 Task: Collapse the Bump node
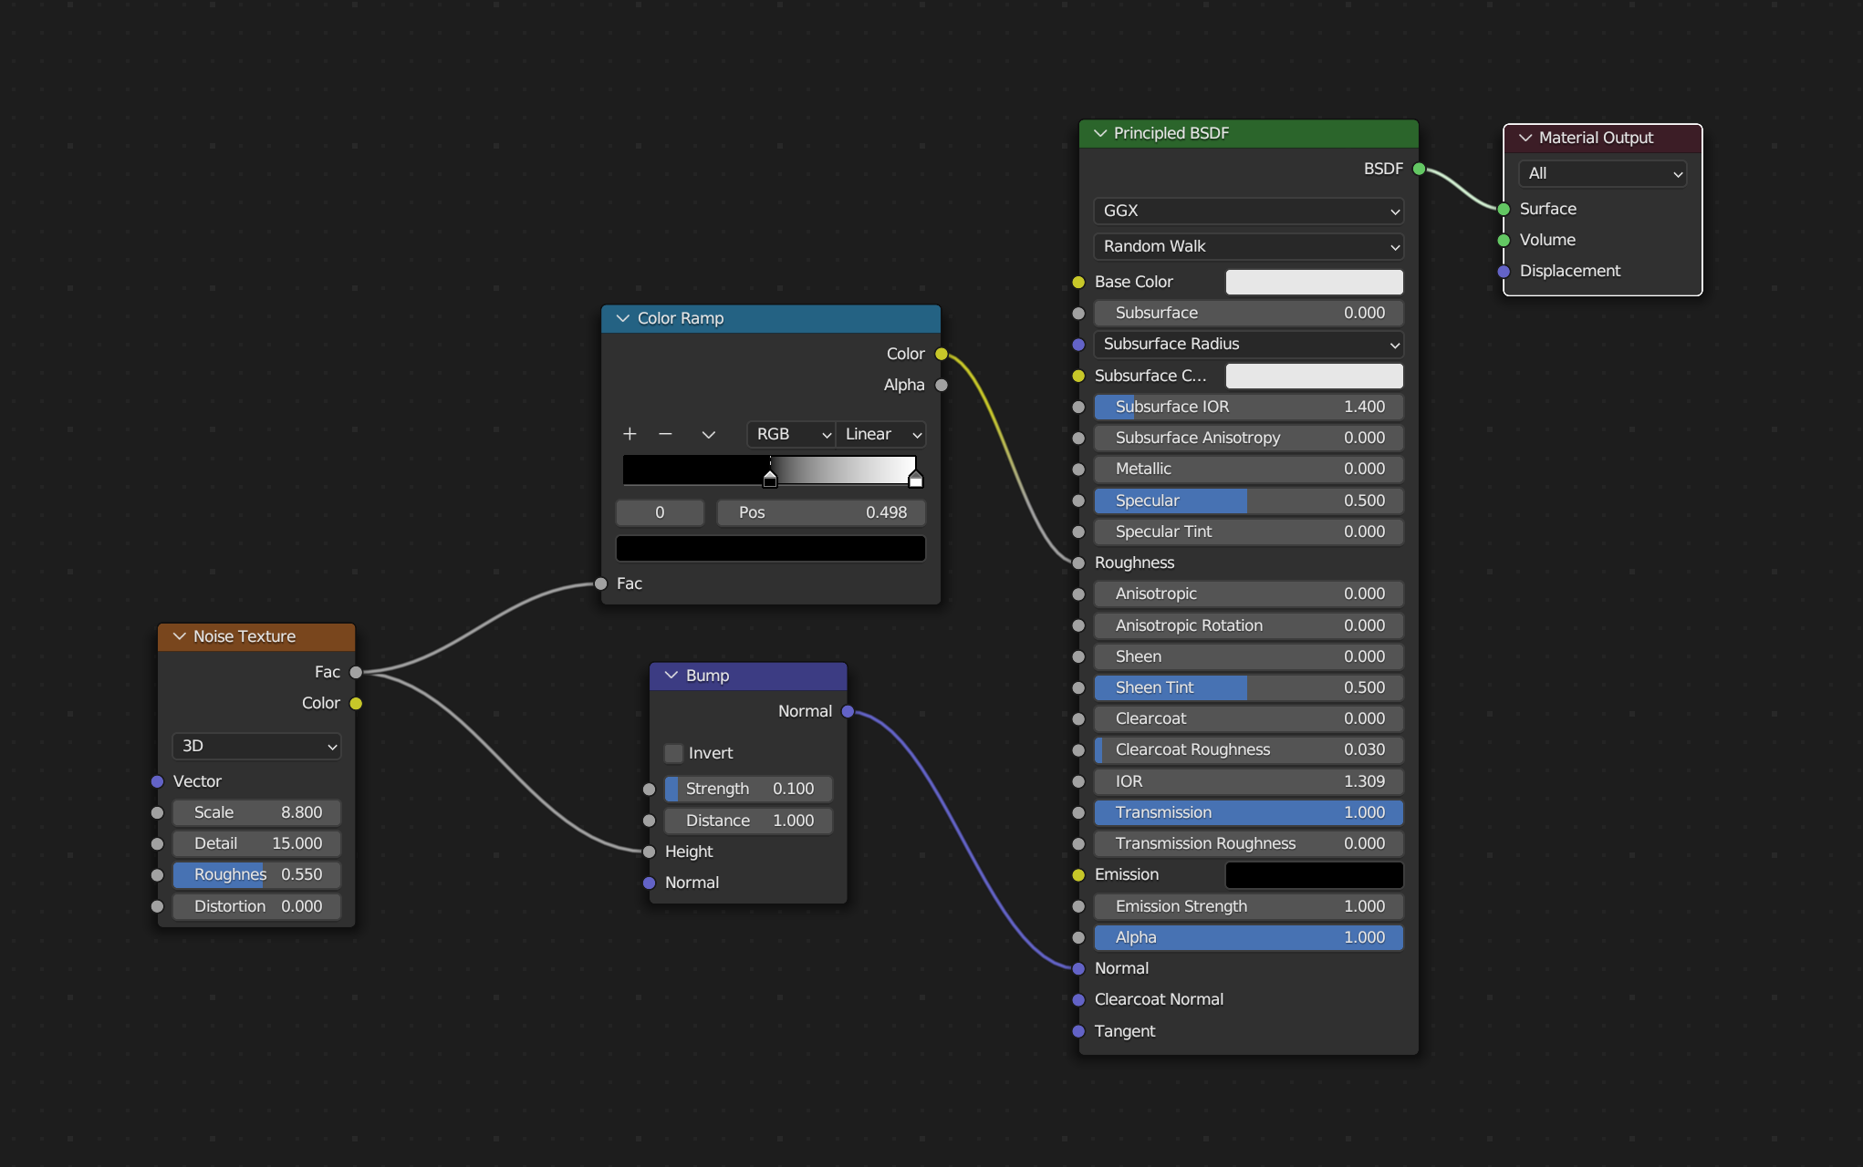[x=671, y=676]
